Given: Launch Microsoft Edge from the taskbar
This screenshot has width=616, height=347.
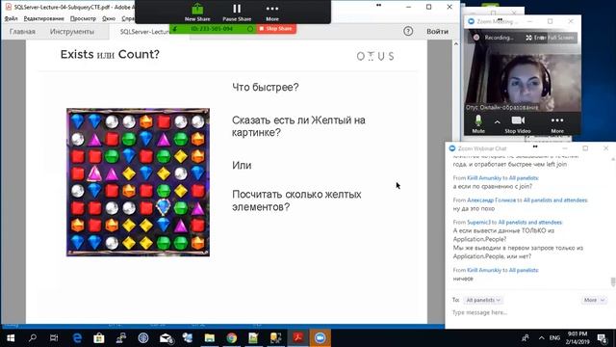Looking at the screenshot, I should click(77, 338).
